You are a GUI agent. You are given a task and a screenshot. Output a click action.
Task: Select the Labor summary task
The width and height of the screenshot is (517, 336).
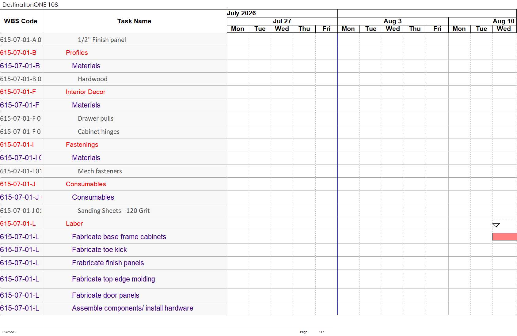point(74,224)
